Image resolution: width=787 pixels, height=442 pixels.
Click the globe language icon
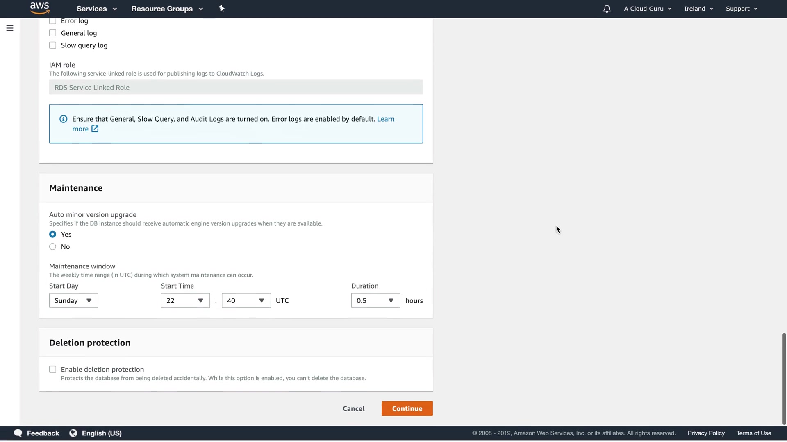tap(73, 433)
